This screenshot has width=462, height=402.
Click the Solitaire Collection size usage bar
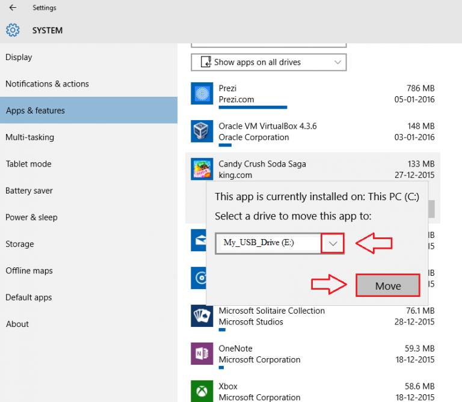pos(222,330)
